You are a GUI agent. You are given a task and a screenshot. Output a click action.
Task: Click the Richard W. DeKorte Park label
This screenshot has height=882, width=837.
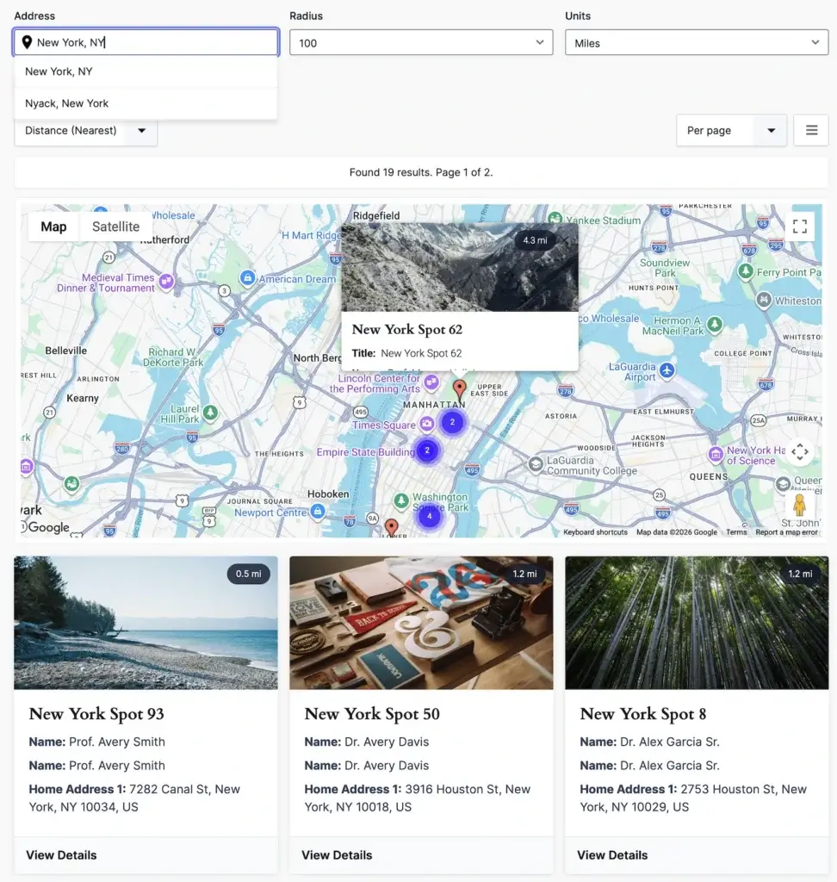(x=173, y=357)
